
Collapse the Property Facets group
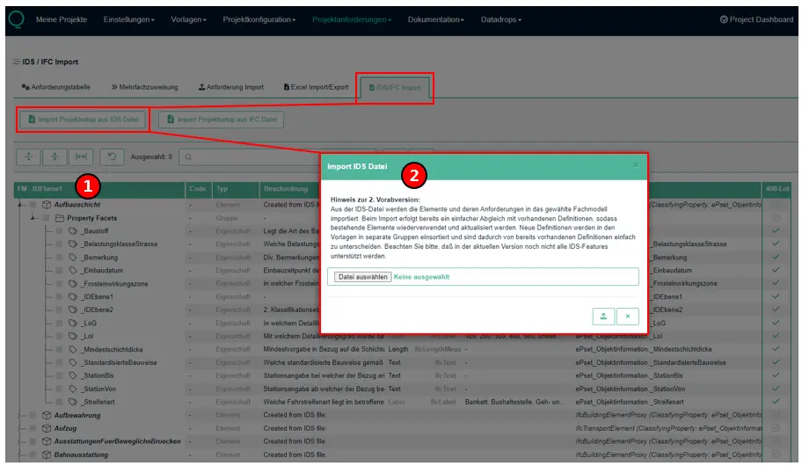[x=33, y=217]
